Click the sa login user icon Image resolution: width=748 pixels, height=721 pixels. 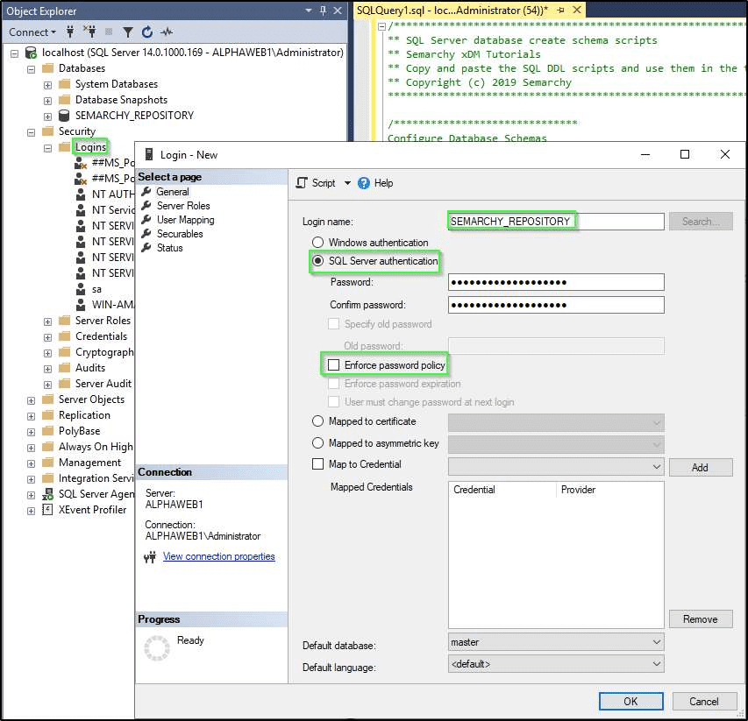coord(81,289)
